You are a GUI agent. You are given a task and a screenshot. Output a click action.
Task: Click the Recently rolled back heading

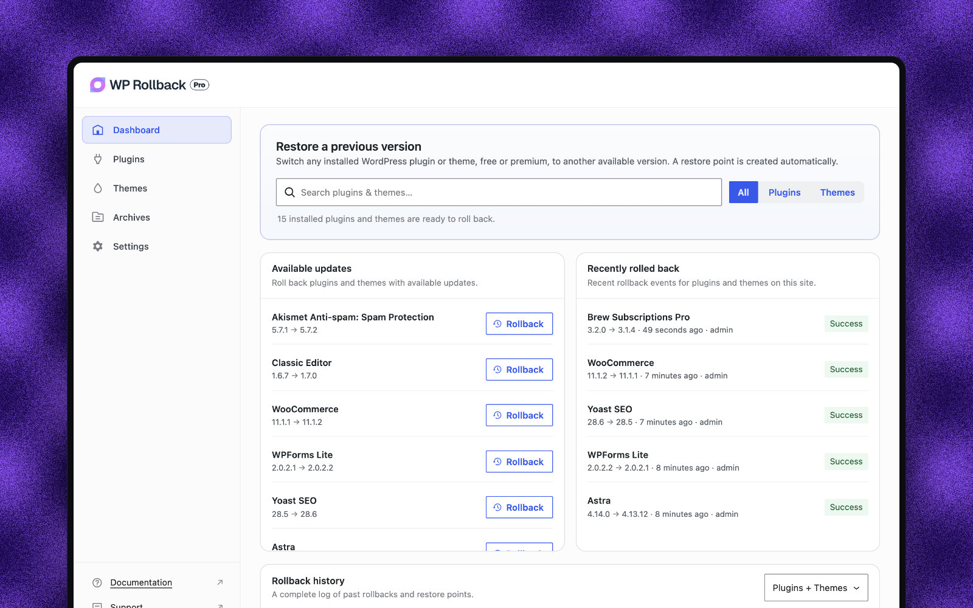point(633,268)
